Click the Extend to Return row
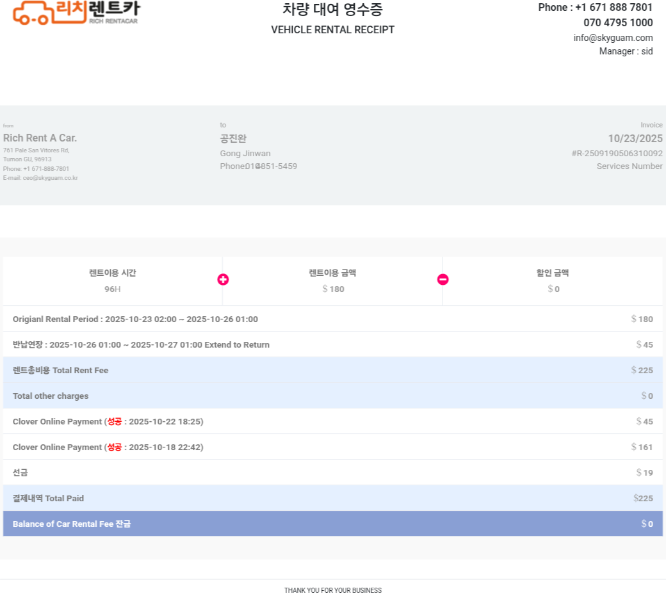Image resolution: width=666 pixels, height=596 pixels. coord(141,344)
